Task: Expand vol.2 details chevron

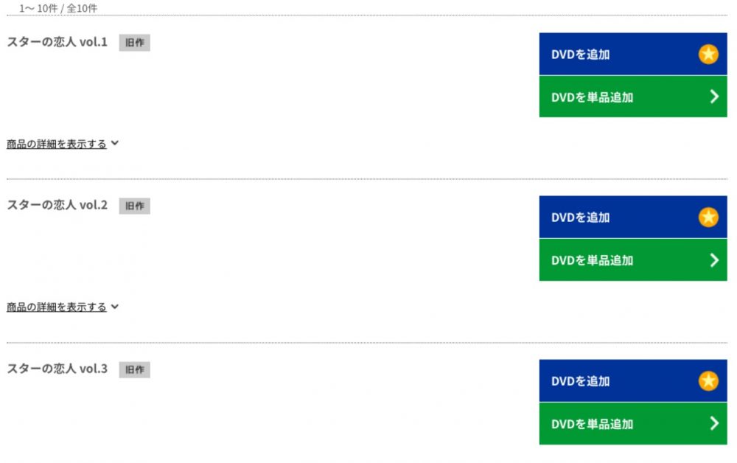Action: (x=115, y=307)
